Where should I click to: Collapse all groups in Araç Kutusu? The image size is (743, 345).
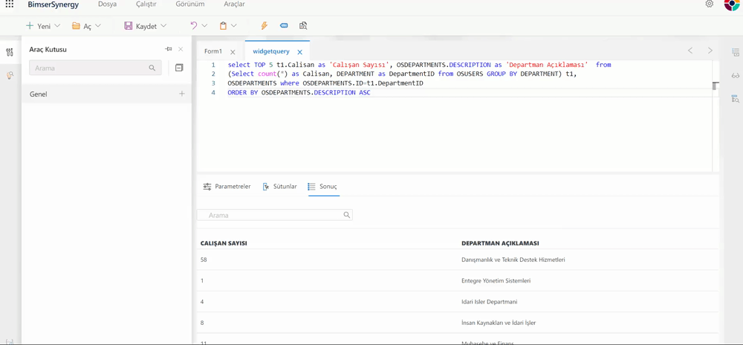pyautogui.click(x=179, y=68)
